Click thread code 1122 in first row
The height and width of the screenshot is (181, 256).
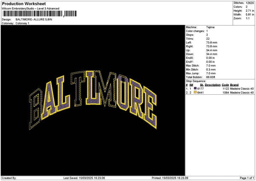point(226,89)
